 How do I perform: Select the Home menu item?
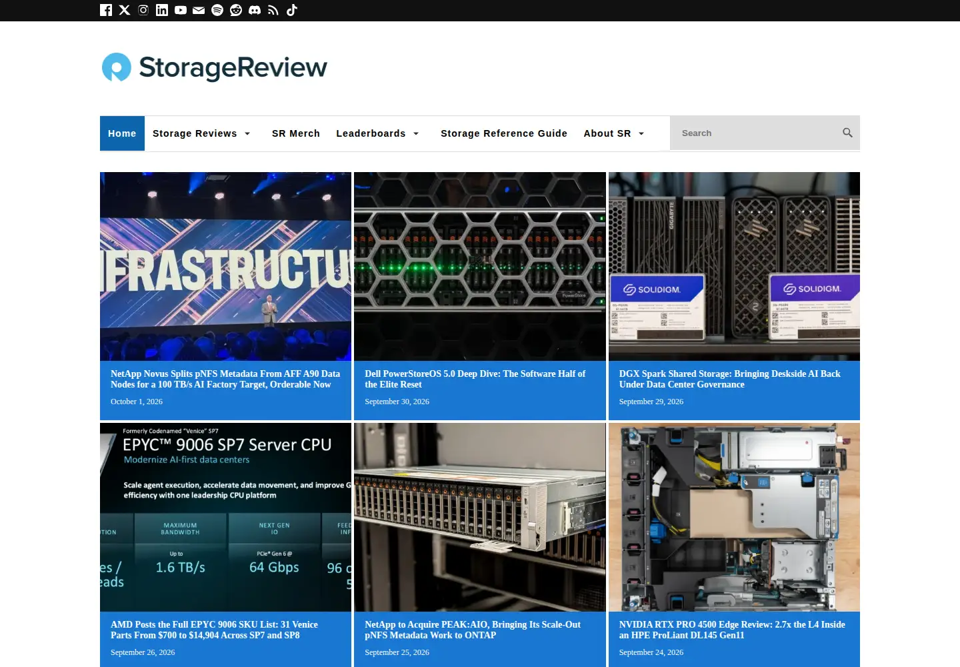tap(122, 133)
